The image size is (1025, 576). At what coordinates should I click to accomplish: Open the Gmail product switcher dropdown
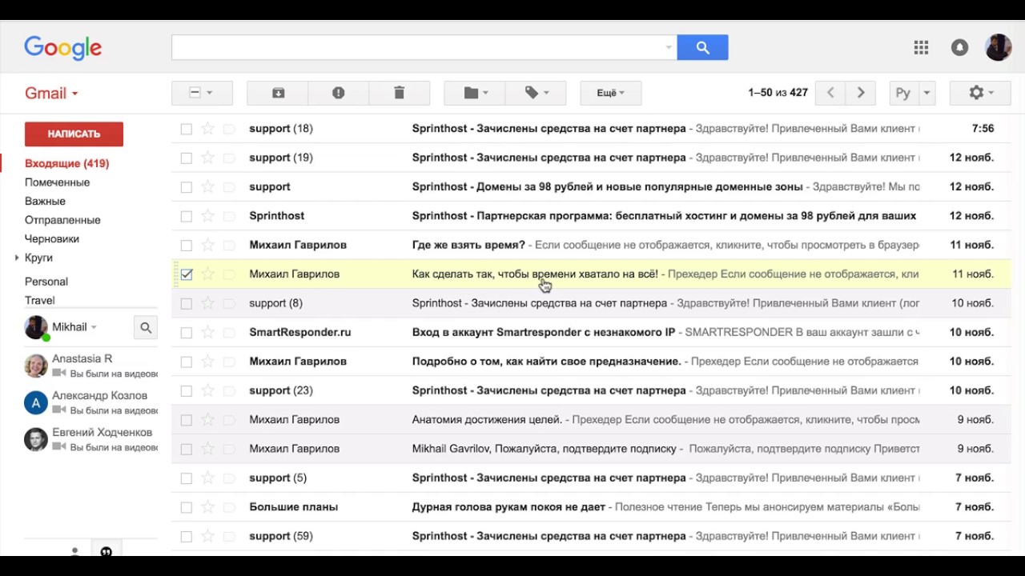[x=51, y=93]
